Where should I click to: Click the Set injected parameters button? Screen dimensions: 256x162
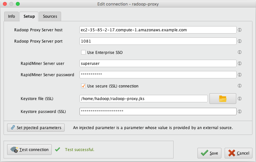[36, 127]
